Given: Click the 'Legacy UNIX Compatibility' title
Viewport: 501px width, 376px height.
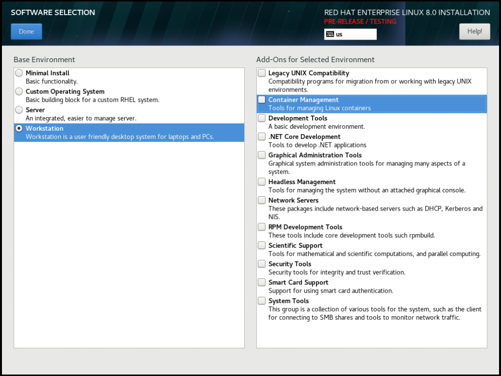Looking at the screenshot, I should coord(309,73).
